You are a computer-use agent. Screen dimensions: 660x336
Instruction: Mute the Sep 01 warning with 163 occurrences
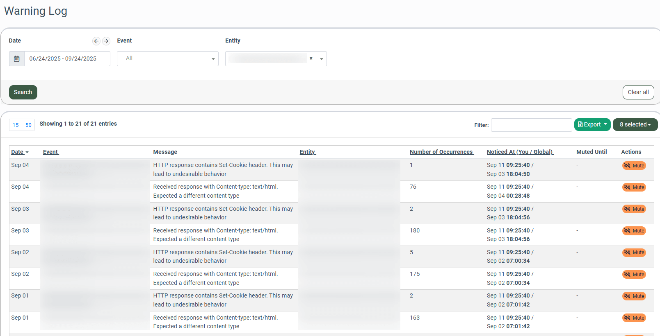(x=634, y=318)
